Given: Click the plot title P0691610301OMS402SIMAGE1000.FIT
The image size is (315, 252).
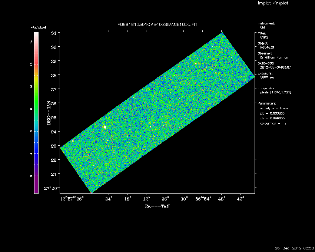Looking at the screenshot, I should pos(157,24).
